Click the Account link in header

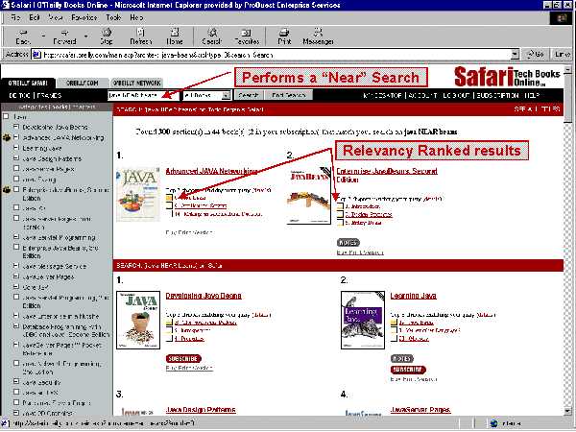tap(422, 95)
